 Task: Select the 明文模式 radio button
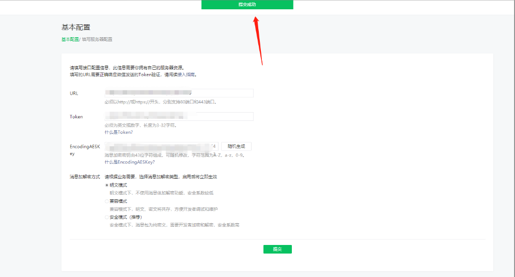tap(107, 185)
